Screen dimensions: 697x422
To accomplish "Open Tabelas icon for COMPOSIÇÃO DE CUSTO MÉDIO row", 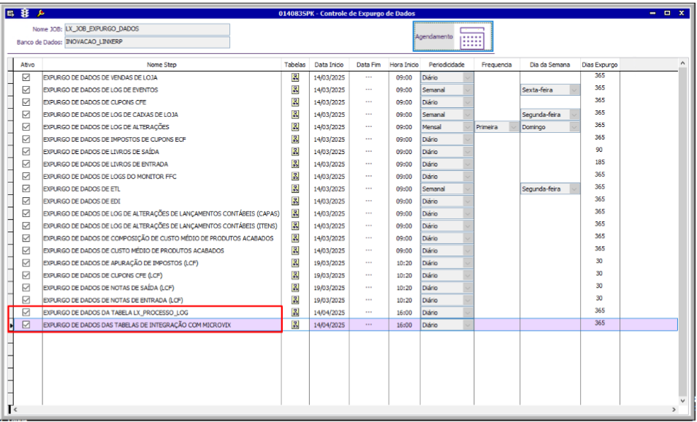I will pos(295,238).
